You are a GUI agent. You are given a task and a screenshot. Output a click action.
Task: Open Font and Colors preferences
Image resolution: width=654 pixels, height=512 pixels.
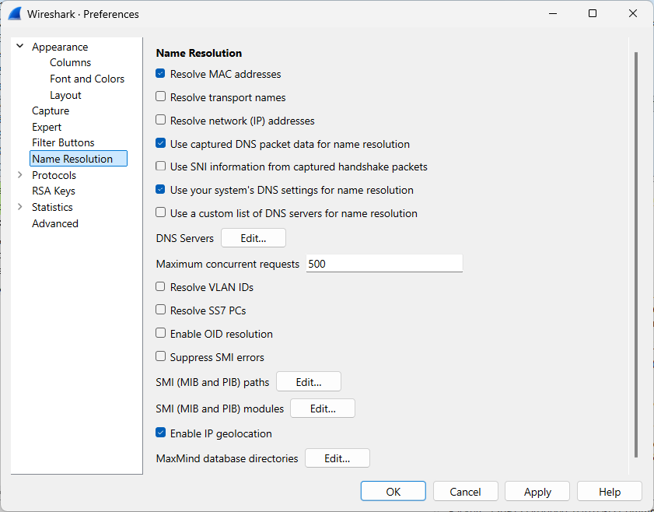coord(87,79)
